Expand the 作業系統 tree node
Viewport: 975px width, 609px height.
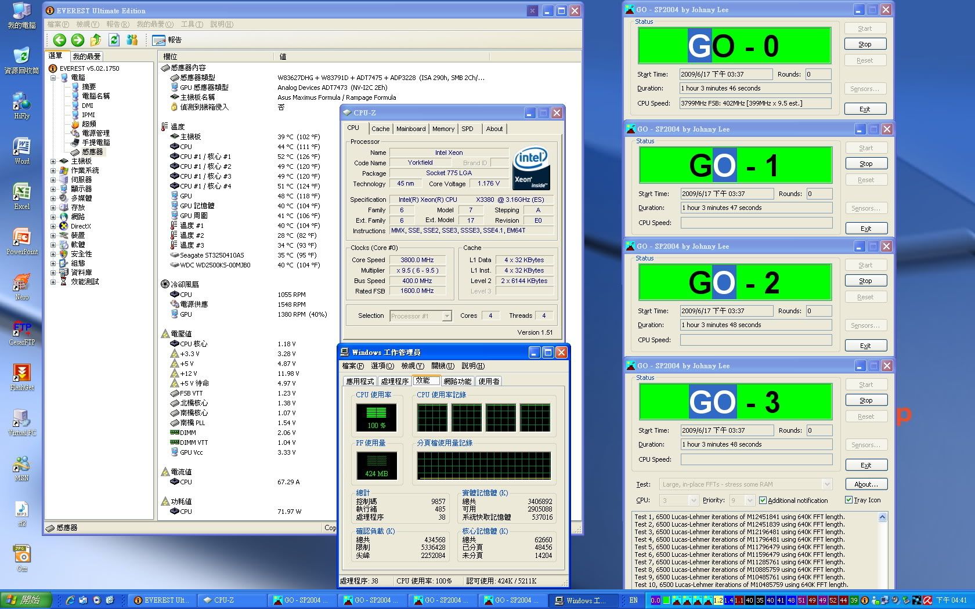(53, 171)
